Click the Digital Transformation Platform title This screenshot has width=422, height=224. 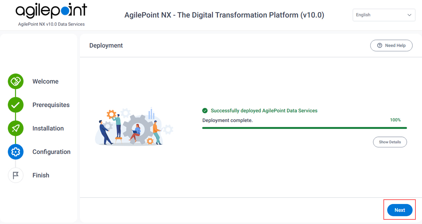224,15
